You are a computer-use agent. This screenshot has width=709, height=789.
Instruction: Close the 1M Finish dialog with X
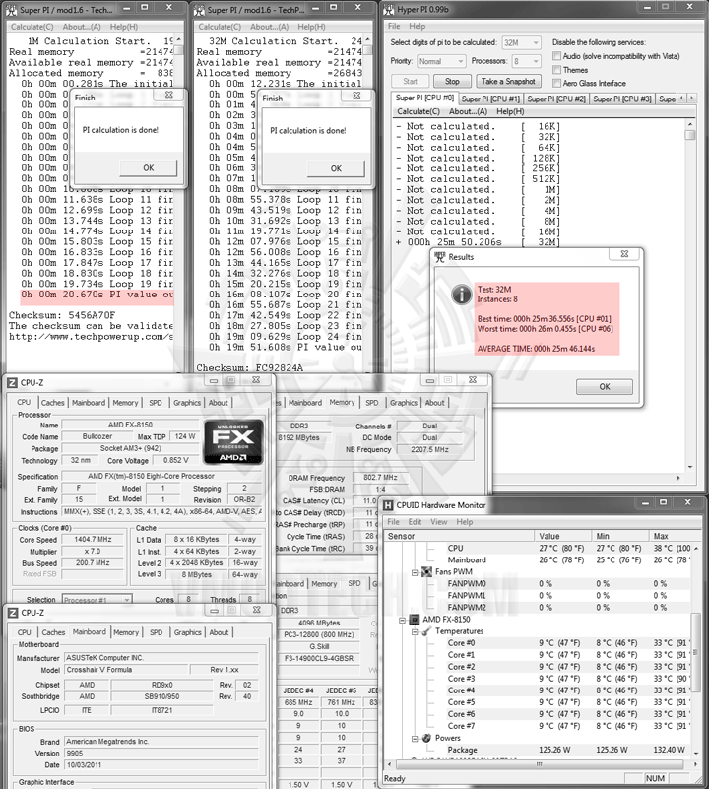click(169, 95)
